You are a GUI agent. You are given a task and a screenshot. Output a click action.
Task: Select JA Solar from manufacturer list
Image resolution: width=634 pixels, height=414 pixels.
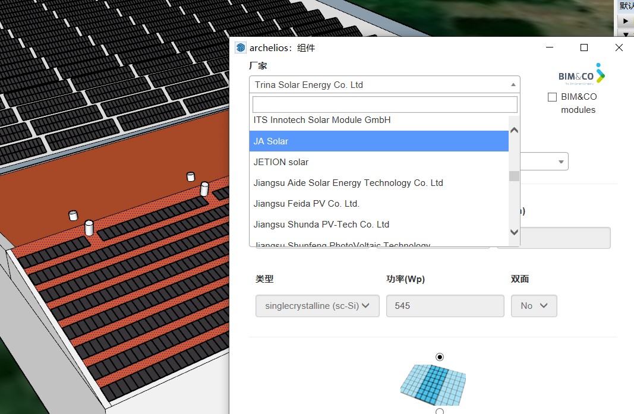[379, 141]
